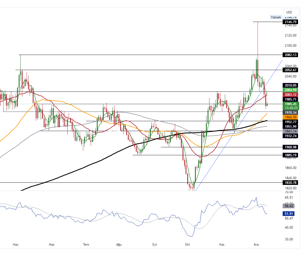Click the 2052.67 resistance level label
Screen dimensions: 303x258
pyautogui.click(x=290, y=70)
